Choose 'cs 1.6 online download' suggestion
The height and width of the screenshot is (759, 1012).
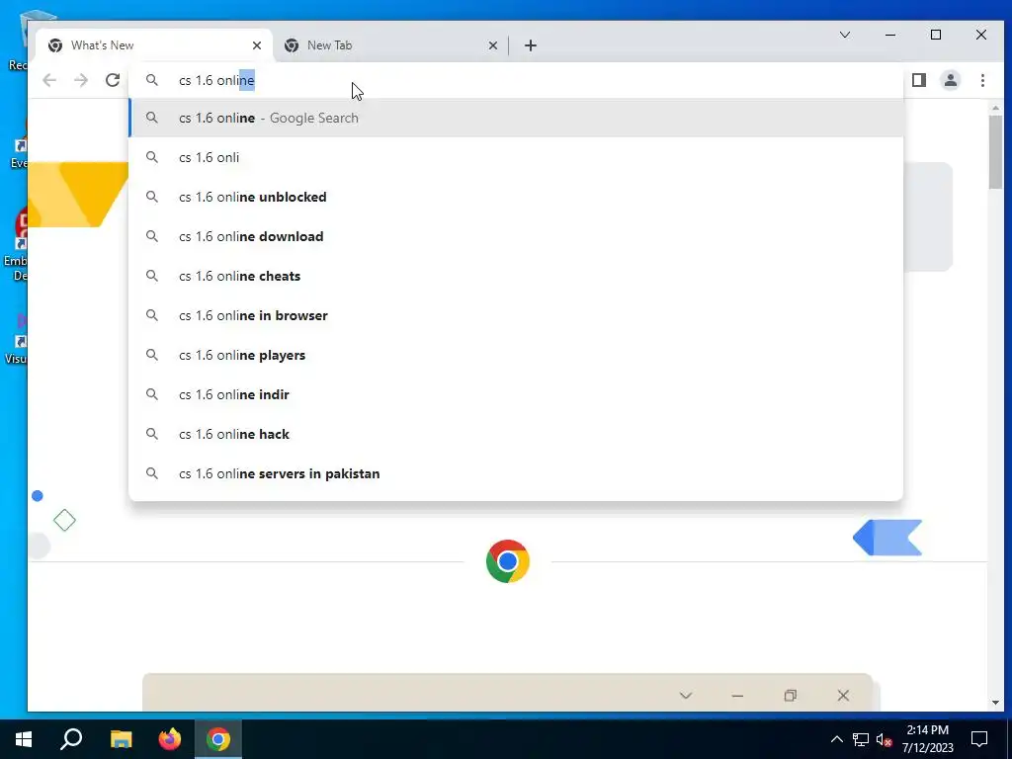(516, 236)
